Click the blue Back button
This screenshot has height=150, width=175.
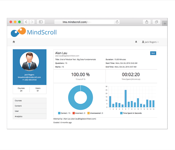[x=153, y=53]
